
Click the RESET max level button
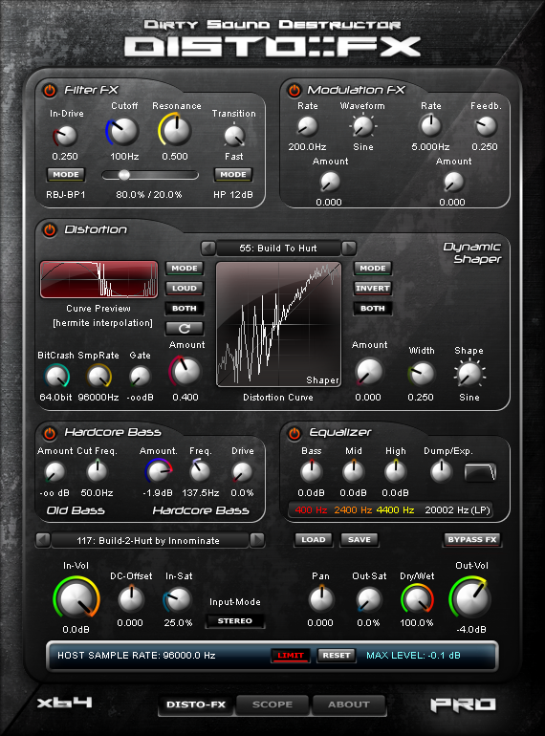click(337, 656)
